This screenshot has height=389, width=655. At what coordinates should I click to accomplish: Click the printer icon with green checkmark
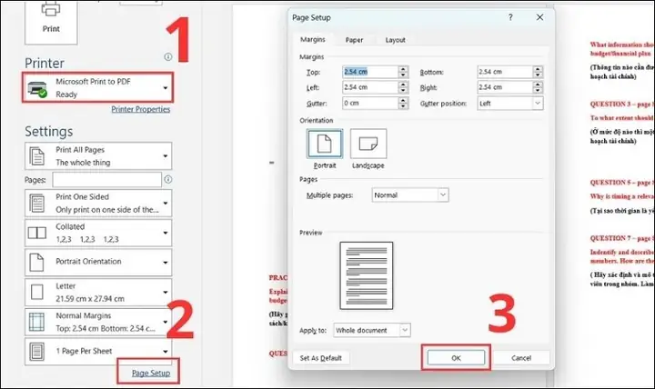pyautogui.click(x=37, y=89)
